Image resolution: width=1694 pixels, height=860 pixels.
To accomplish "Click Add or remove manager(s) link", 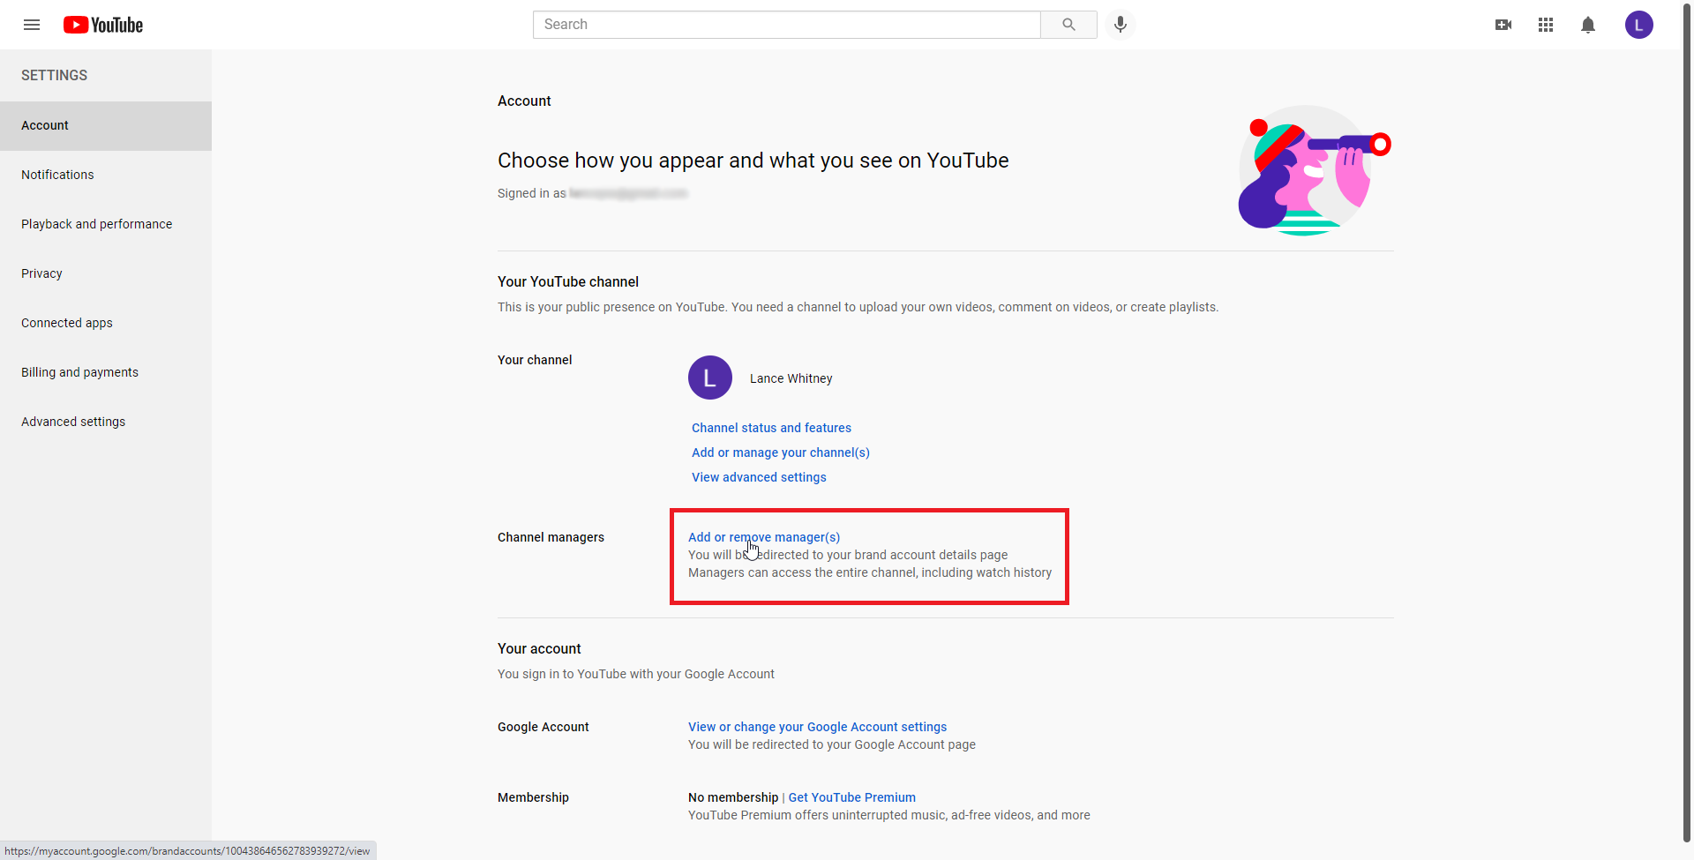I will (x=764, y=537).
